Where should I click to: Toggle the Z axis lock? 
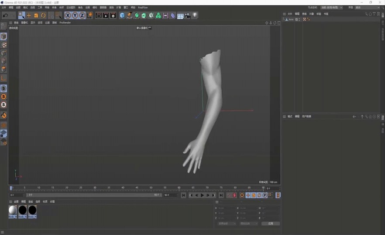[x=82, y=15]
